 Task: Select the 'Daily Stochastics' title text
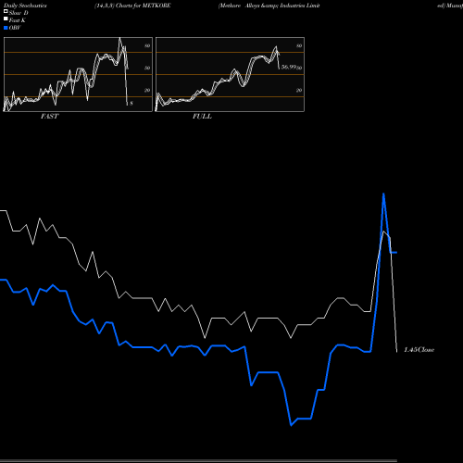(25, 6)
